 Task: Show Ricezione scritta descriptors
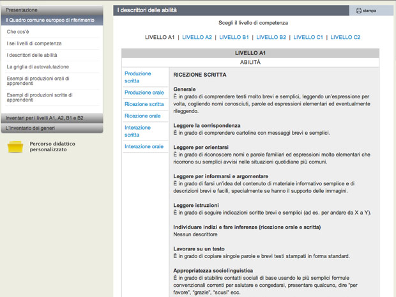tap(144, 104)
